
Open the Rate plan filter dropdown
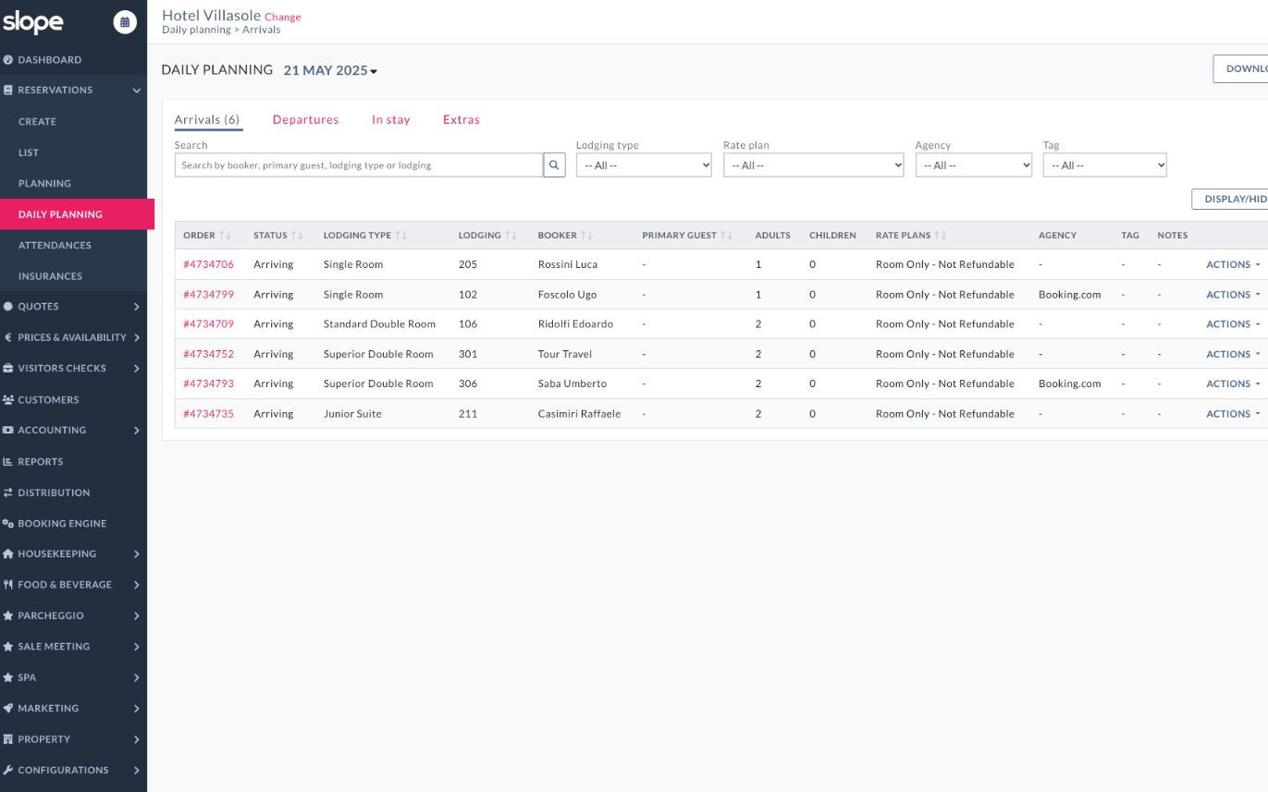813,165
